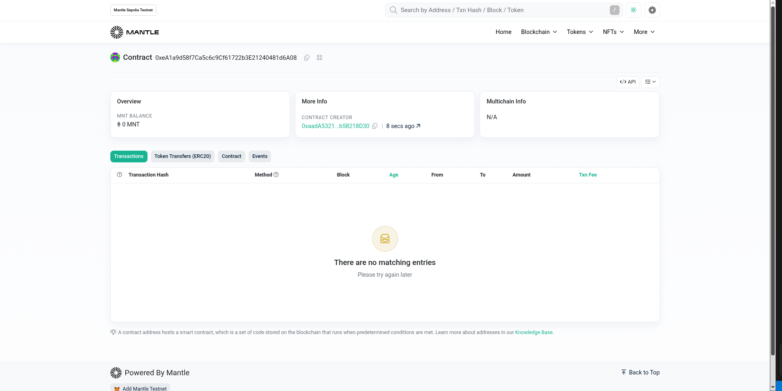Click the contract identicon avatar

tap(115, 57)
